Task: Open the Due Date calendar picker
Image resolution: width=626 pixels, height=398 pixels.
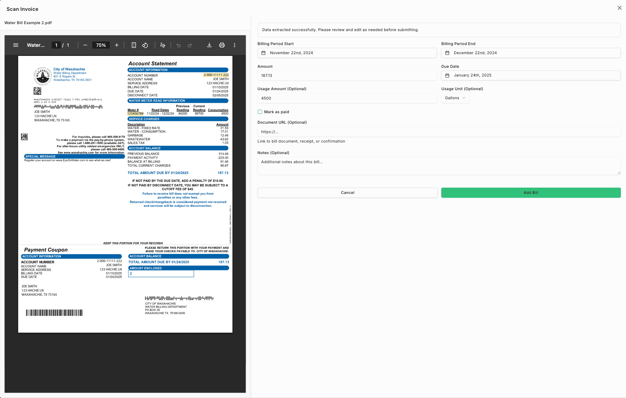Action: (447, 75)
